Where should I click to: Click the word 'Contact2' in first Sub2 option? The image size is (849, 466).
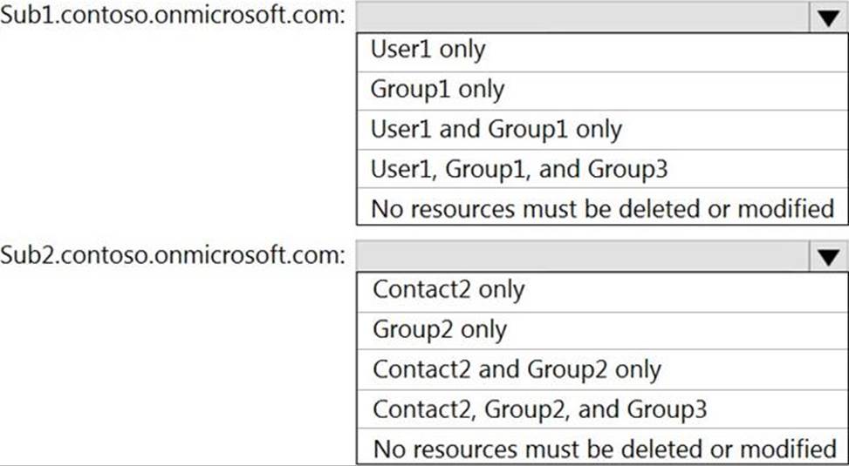click(421, 289)
